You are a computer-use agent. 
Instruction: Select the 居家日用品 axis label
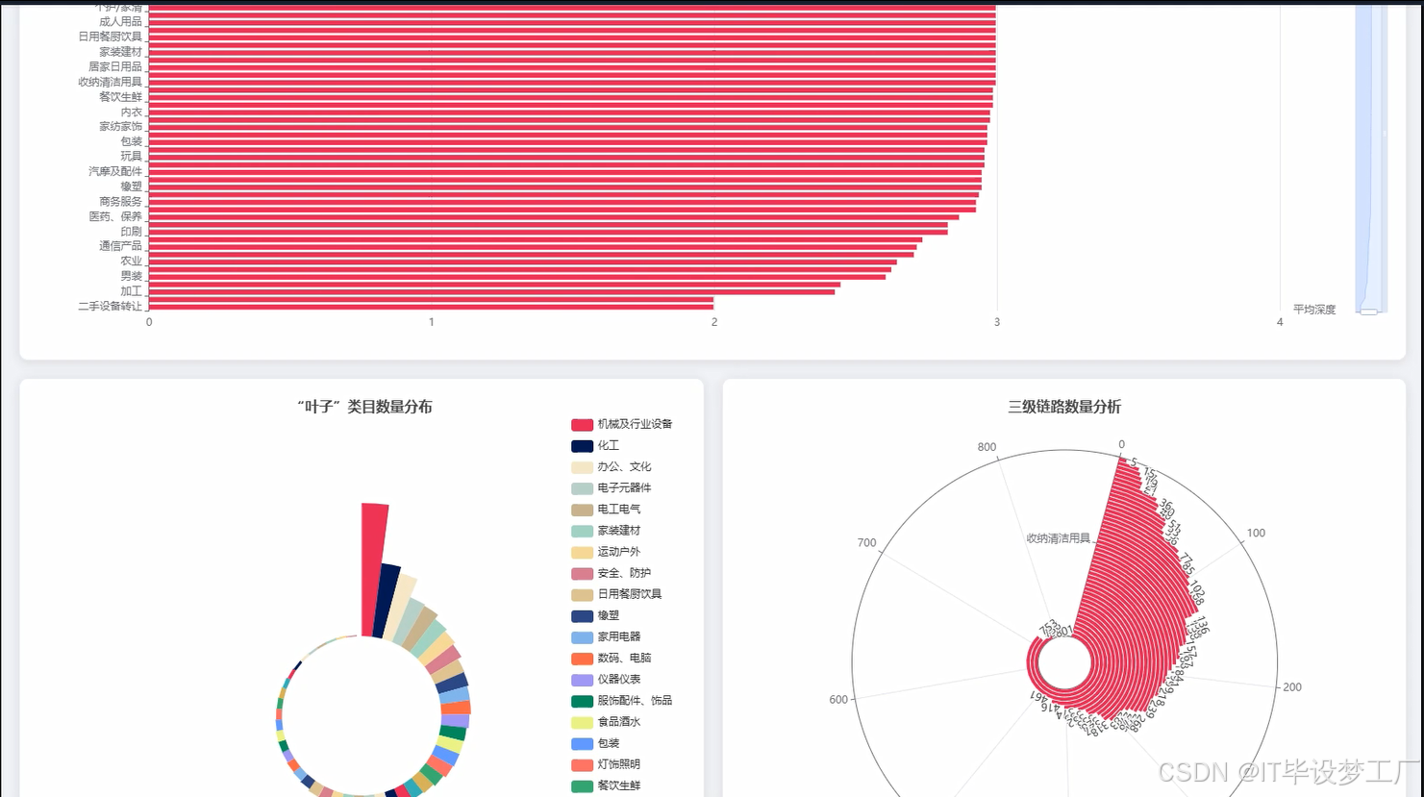pyautogui.click(x=115, y=66)
